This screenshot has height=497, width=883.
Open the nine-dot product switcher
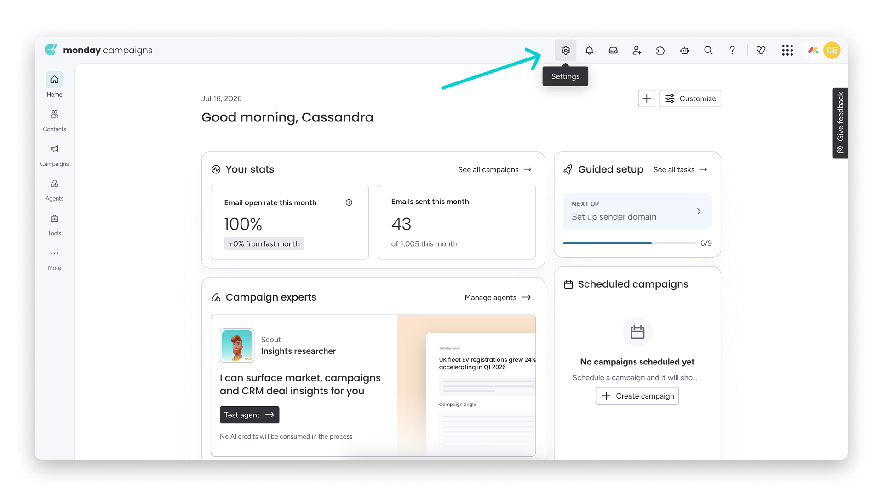tap(787, 51)
